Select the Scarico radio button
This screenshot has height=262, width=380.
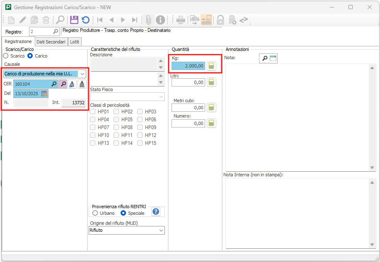coord(6,56)
